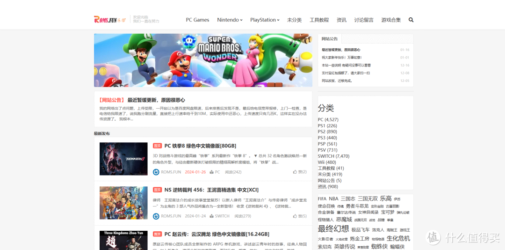Open the Three Kingdoms Zhao Yun thumbnail

pyautogui.click(x=123, y=240)
